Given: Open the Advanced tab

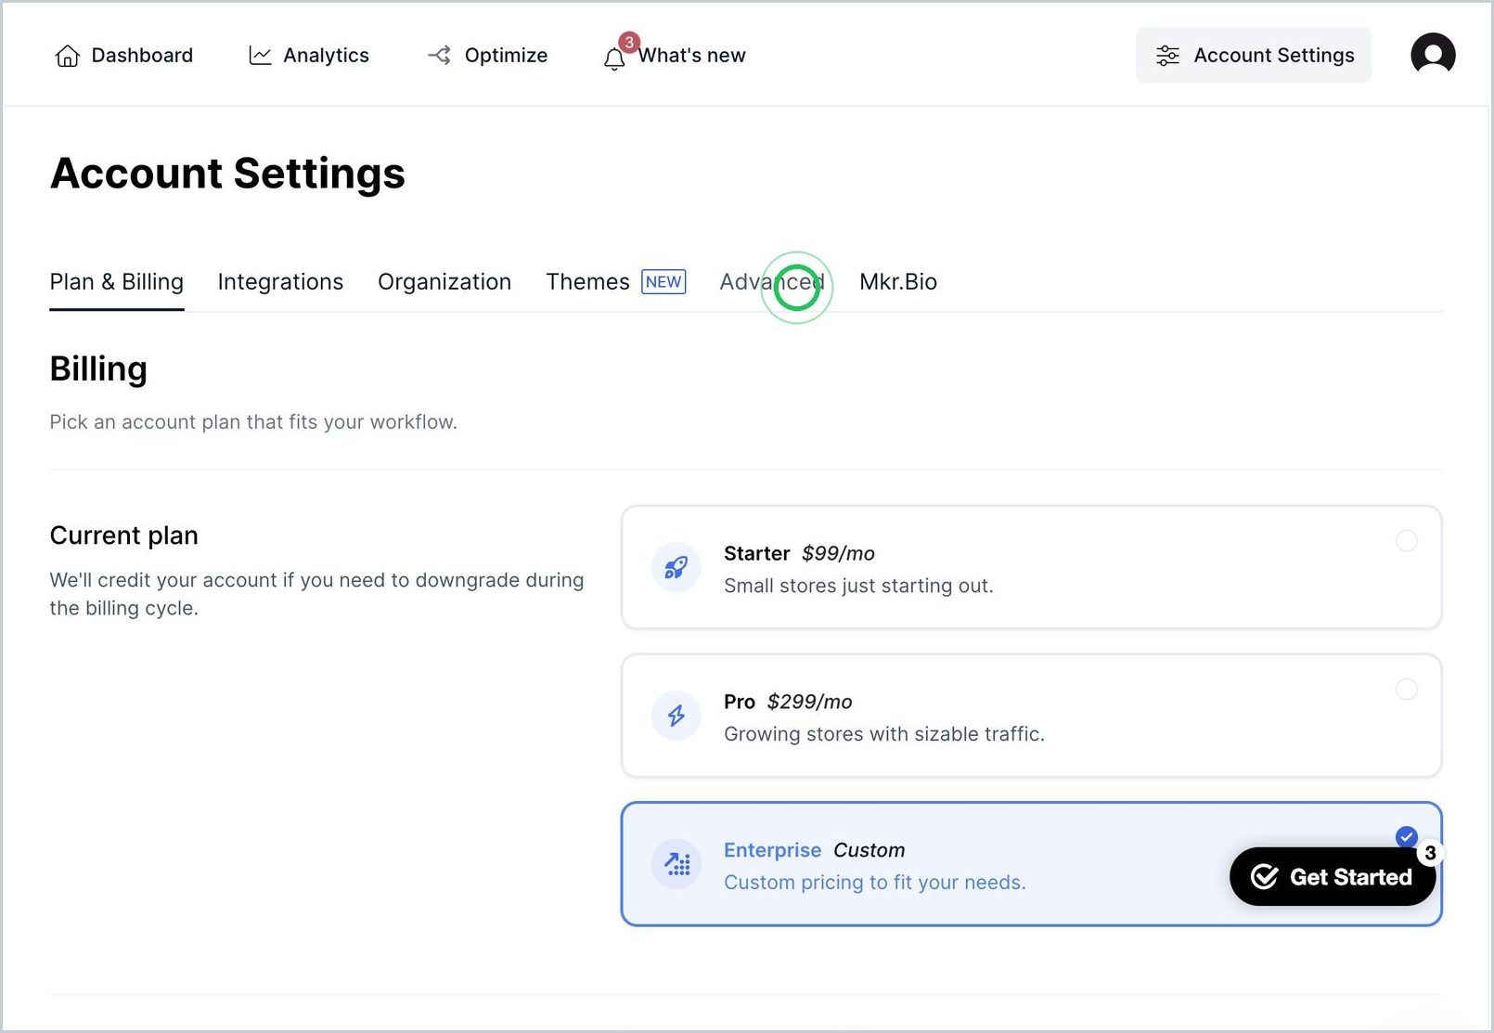Looking at the screenshot, I should tap(772, 282).
